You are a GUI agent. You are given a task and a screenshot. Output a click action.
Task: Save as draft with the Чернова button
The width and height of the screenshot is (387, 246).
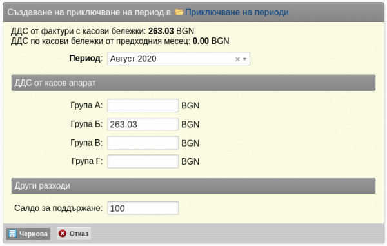(x=28, y=233)
